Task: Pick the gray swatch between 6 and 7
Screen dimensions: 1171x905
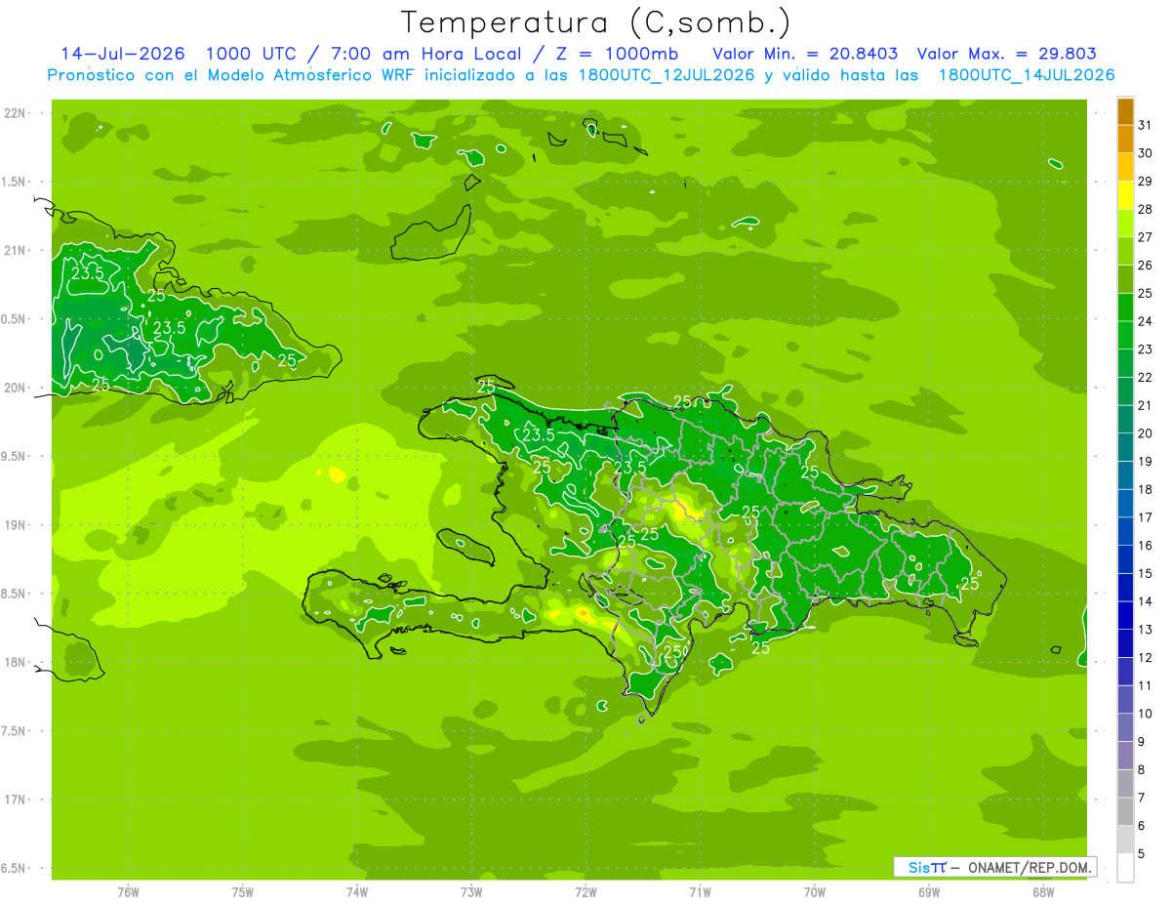Action: [1125, 811]
